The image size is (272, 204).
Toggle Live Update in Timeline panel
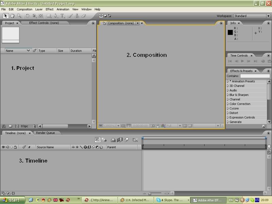click(x=97, y=140)
